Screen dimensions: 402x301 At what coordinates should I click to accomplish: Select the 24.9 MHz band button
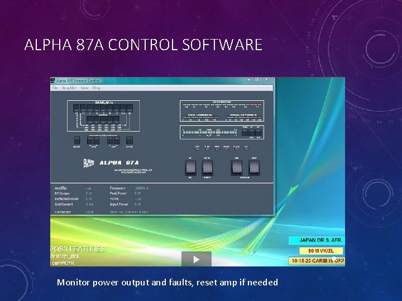click(x=123, y=108)
